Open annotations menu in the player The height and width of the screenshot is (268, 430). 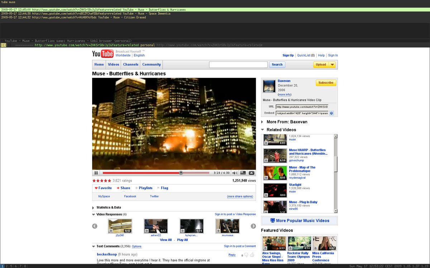[243, 173]
